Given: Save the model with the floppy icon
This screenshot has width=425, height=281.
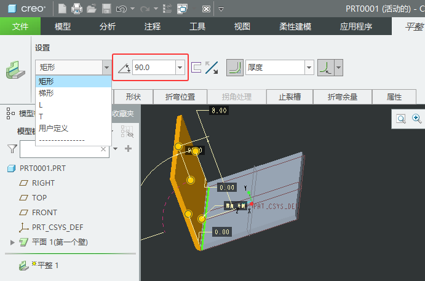Looking at the screenshot, I should coord(106,9).
